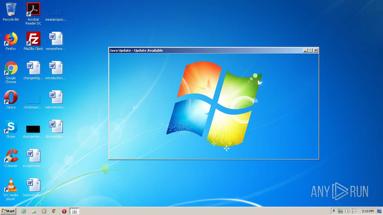Close the Java Update window
This screenshot has height=215, width=383.
tap(315, 50)
